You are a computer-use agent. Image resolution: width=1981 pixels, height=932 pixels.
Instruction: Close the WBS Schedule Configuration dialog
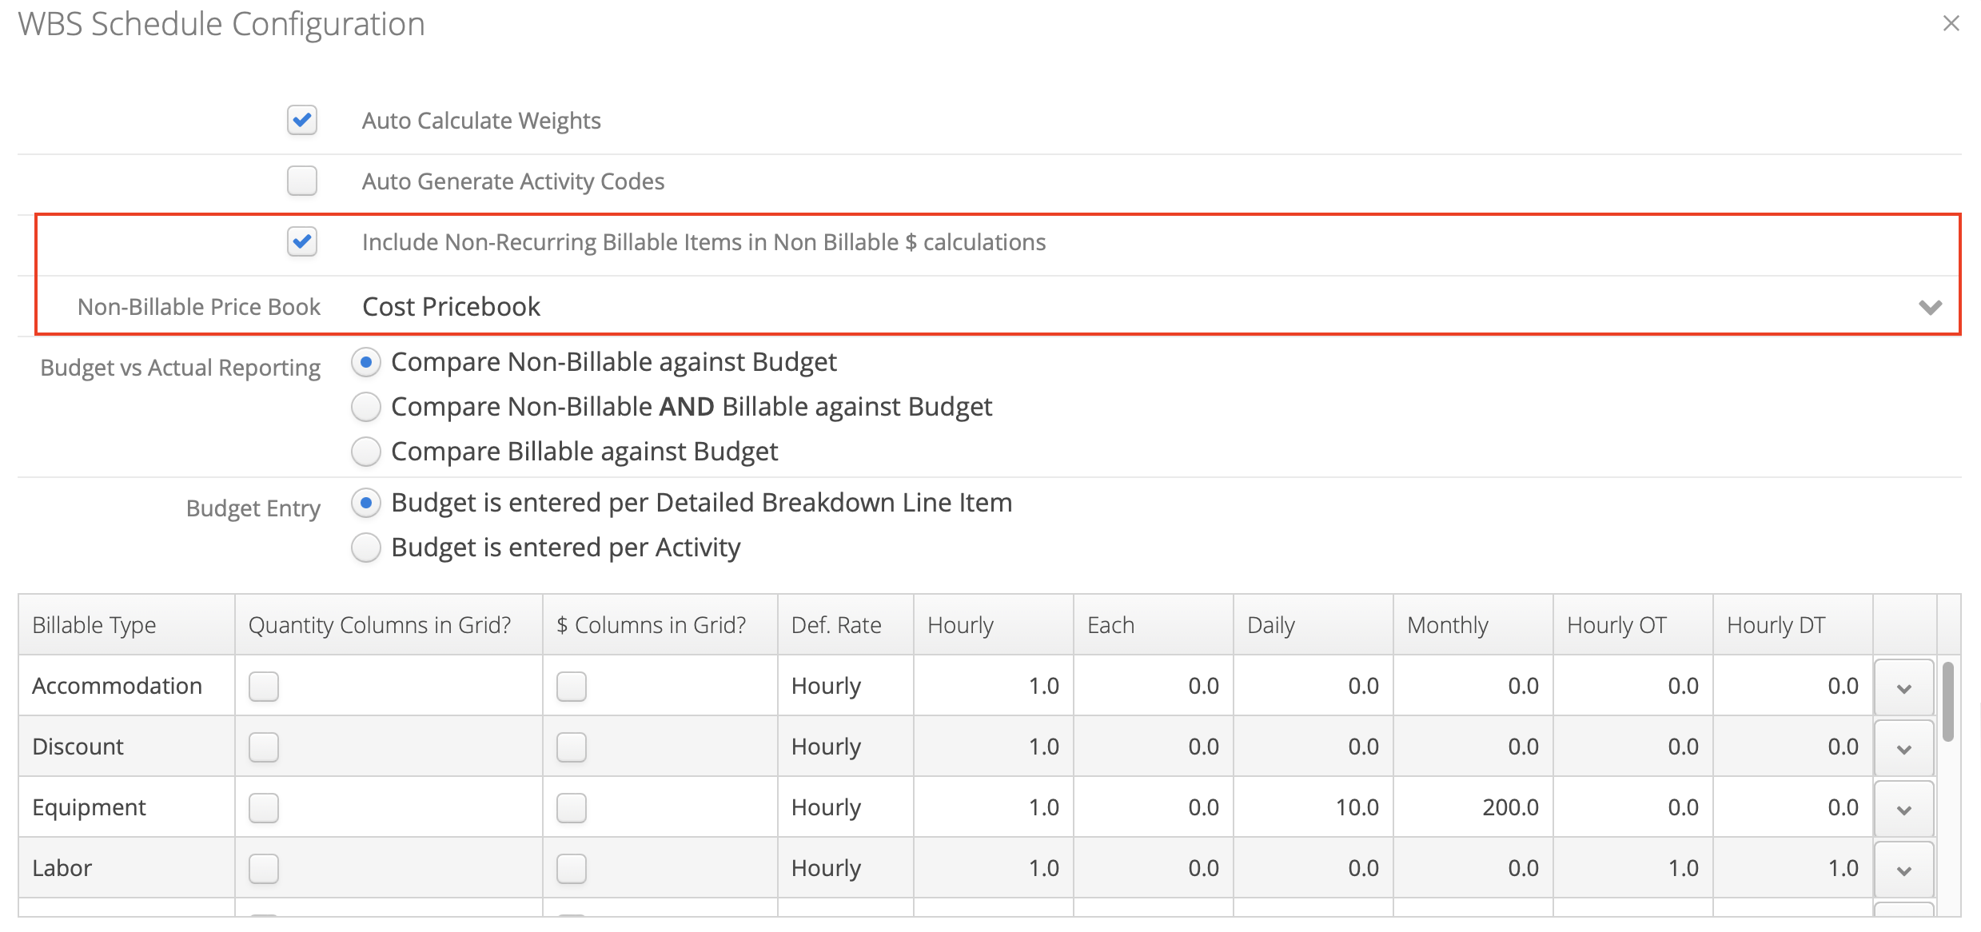[1951, 24]
